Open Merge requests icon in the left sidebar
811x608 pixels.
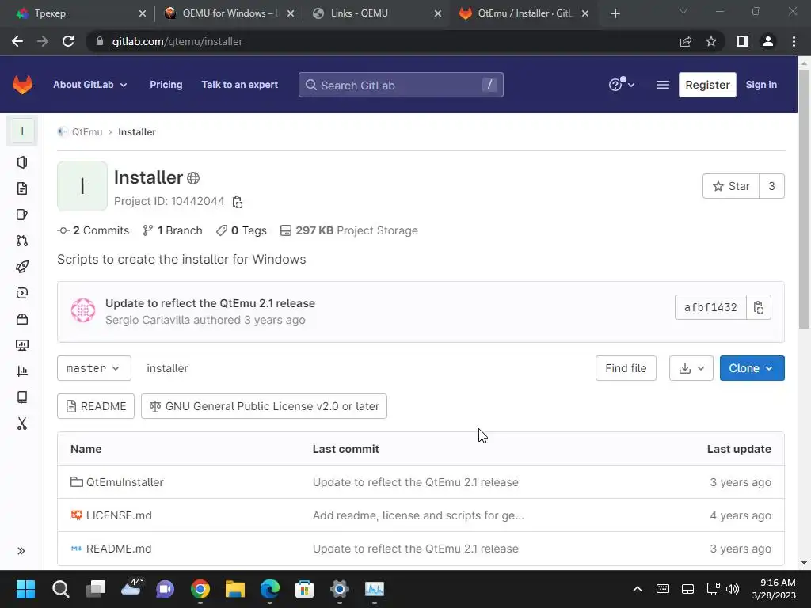click(21, 241)
